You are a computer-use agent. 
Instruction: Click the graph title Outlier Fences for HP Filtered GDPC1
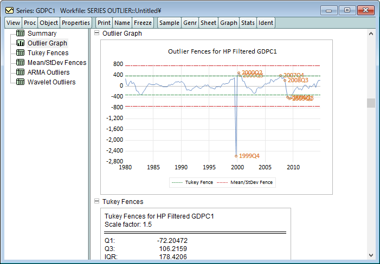[222, 51]
